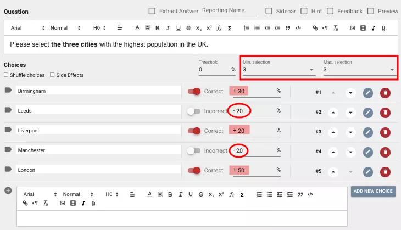Viewport: 401px width, 230px height.
Task: Toggle Birmingham correct switch off
Action: 194,91
